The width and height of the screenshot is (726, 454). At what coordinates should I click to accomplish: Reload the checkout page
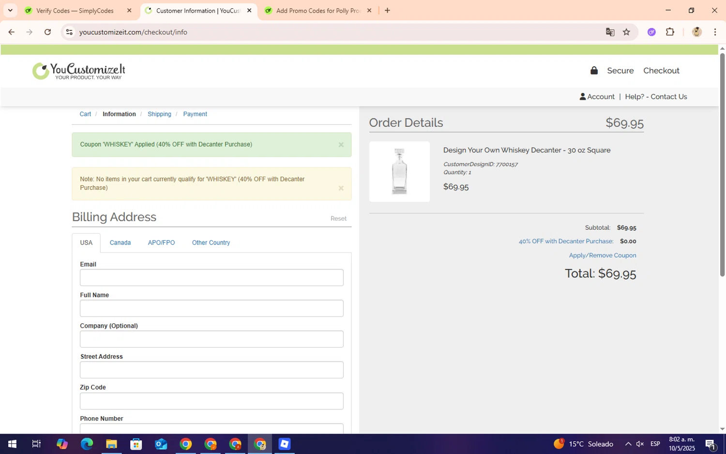pos(47,32)
